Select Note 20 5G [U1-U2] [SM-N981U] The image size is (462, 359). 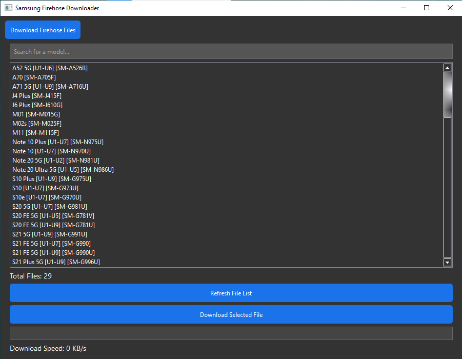point(227,161)
